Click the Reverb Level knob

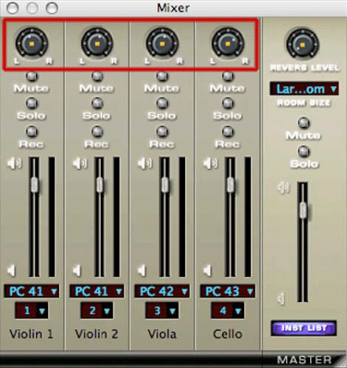303,44
